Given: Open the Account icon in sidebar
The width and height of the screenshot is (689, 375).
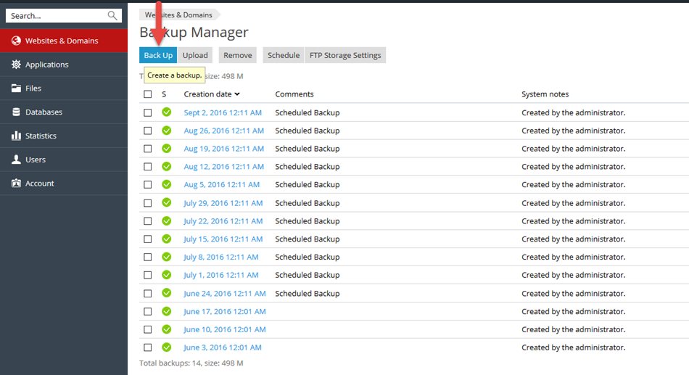Looking at the screenshot, I should 16,184.
